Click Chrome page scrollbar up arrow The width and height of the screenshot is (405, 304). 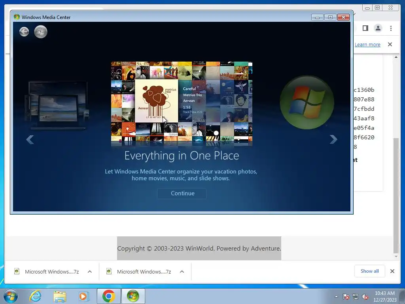coord(396,57)
